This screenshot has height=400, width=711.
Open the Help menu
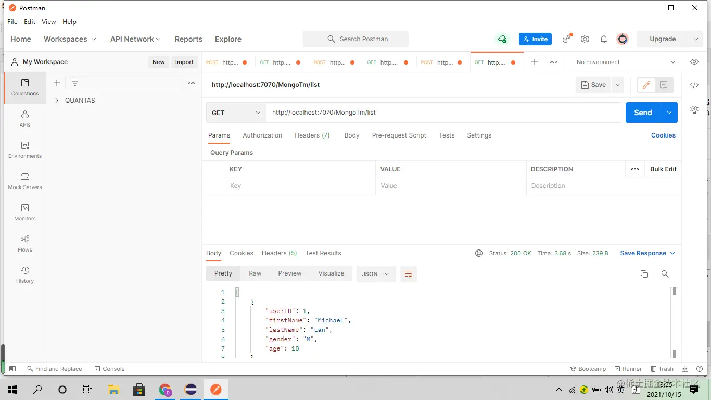coord(69,22)
